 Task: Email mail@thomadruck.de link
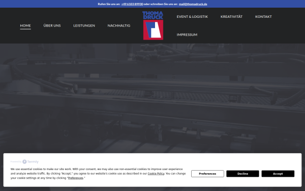tap(193, 4)
